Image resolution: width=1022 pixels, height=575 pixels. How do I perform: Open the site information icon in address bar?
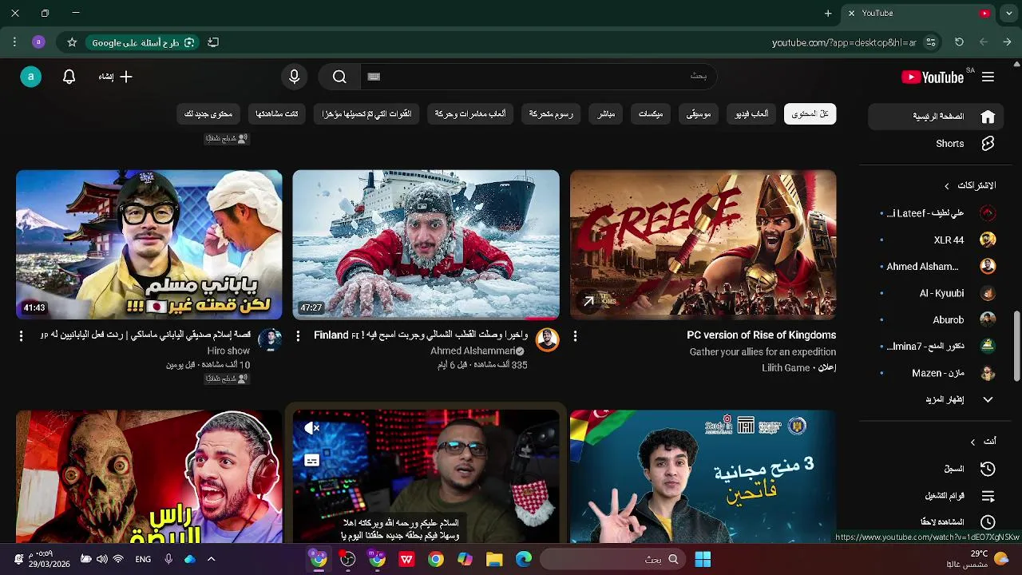pos(930,42)
